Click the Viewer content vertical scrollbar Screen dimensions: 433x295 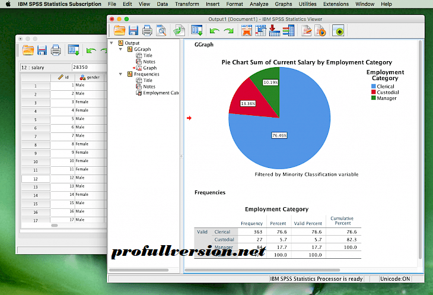421,149
